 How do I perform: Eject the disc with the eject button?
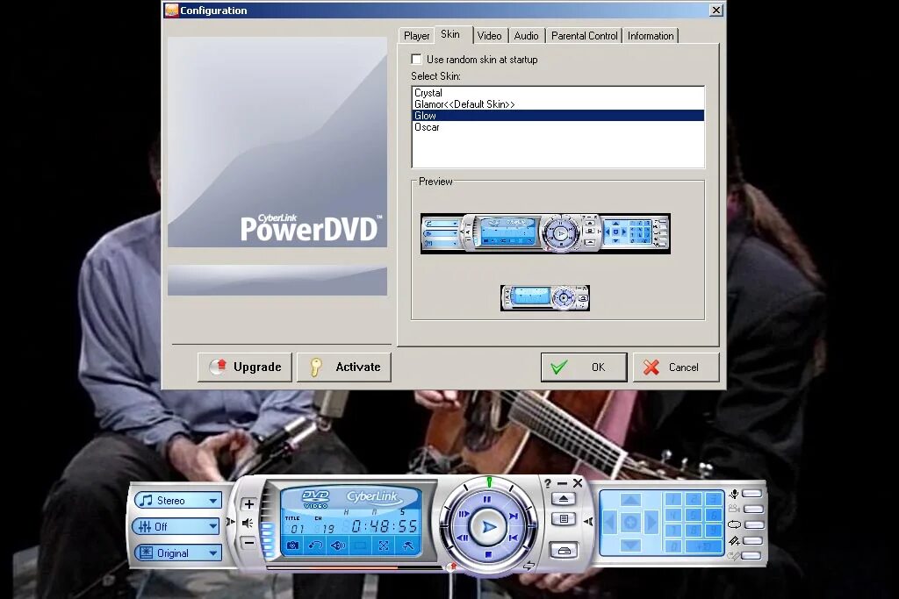coord(564,499)
